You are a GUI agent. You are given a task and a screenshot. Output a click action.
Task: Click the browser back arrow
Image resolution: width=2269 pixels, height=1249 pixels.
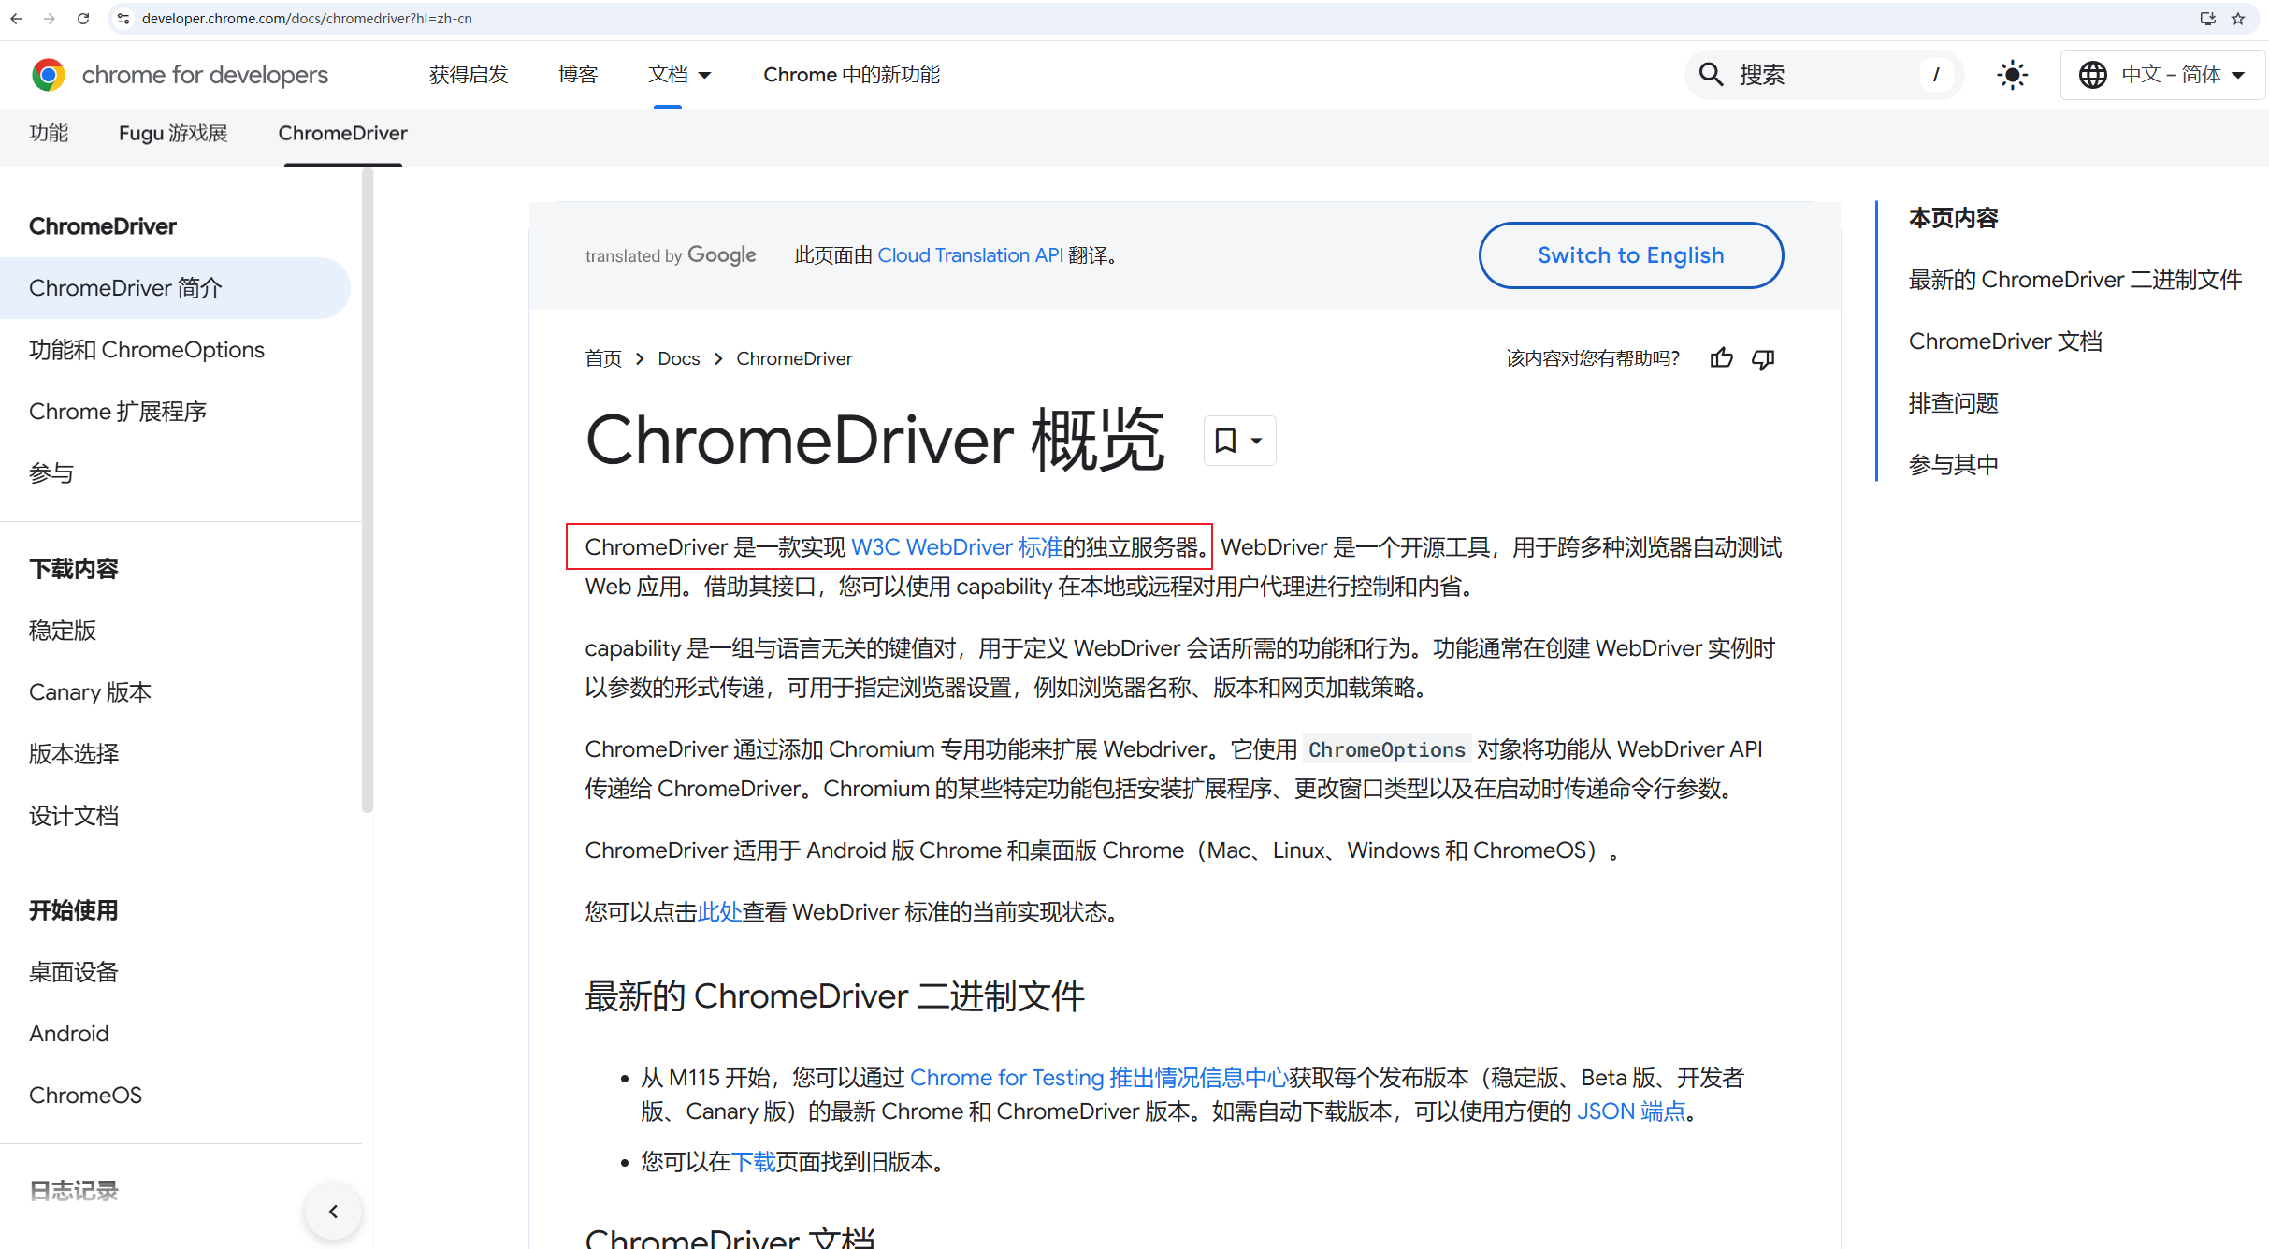coord(16,19)
